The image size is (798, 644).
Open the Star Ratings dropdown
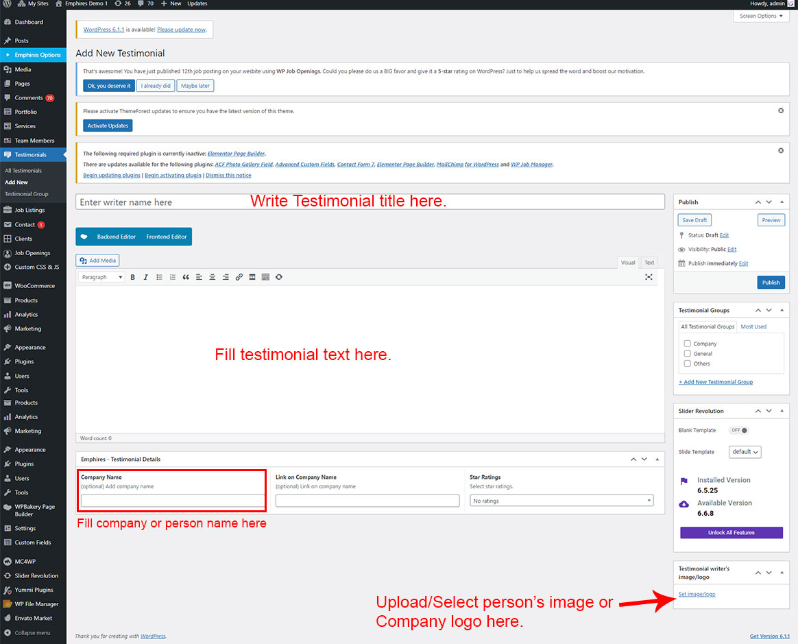(x=561, y=501)
